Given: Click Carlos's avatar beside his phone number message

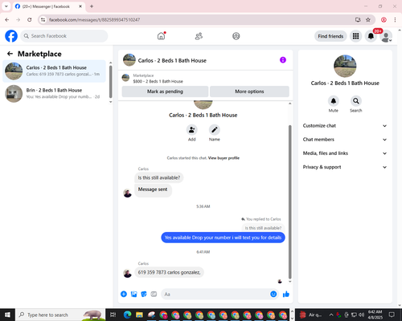Looking at the screenshot, I should click(x=127, y=274).
